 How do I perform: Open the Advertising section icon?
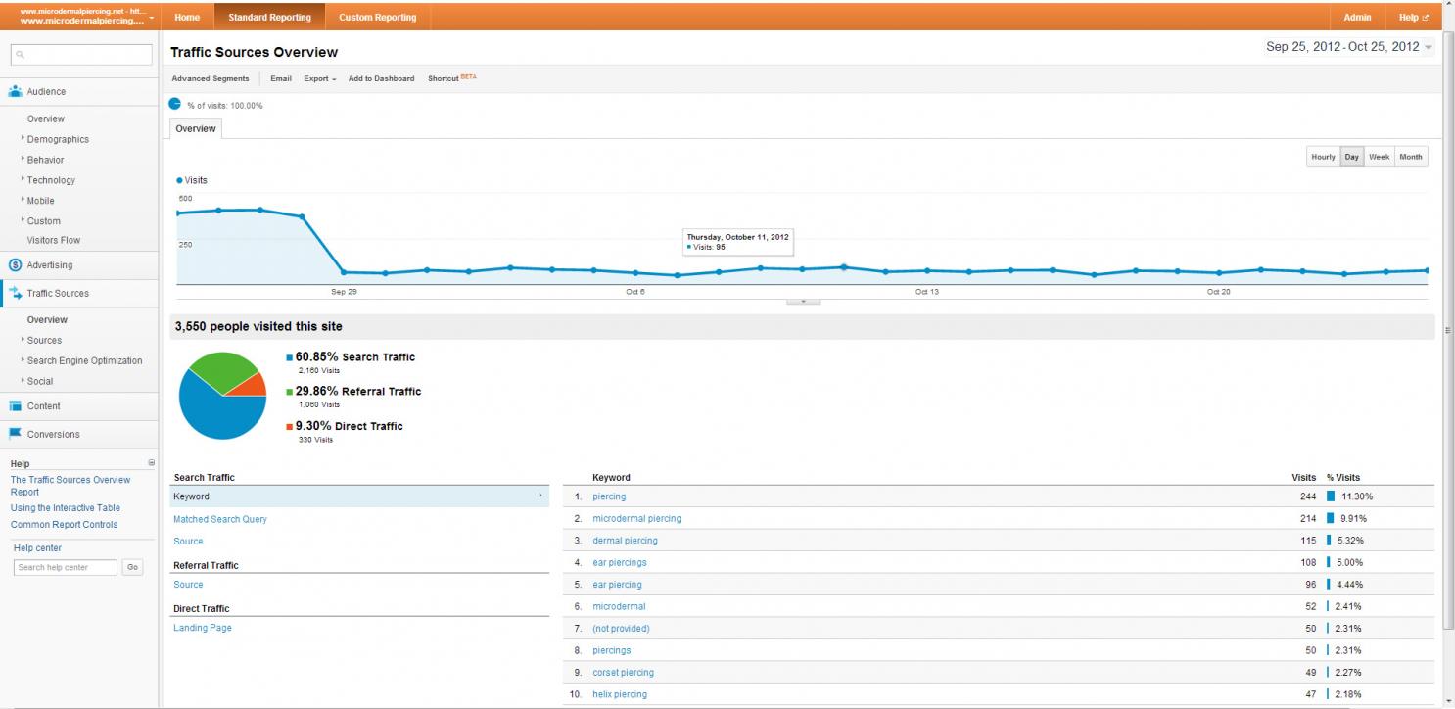16,264
